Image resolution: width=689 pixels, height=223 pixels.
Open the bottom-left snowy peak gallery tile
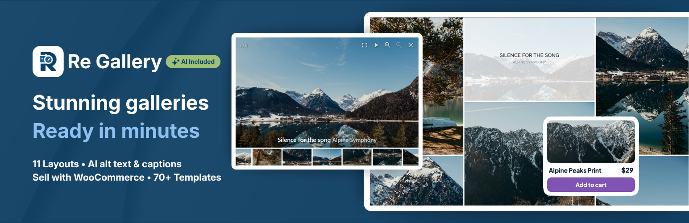click(416, 181)
